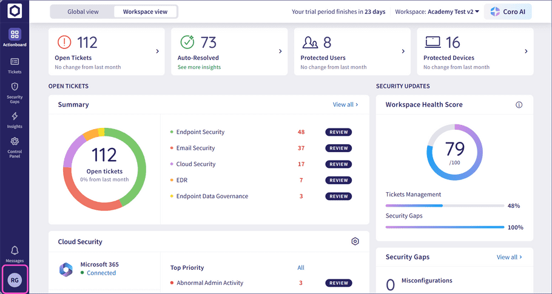This screenshot has height=294, width=552.
Task: Click the RG user avatar
Action: click(x=15, y=279)
